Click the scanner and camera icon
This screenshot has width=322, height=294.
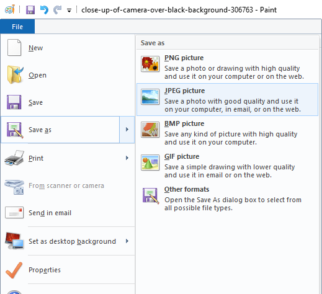[14, 187]
